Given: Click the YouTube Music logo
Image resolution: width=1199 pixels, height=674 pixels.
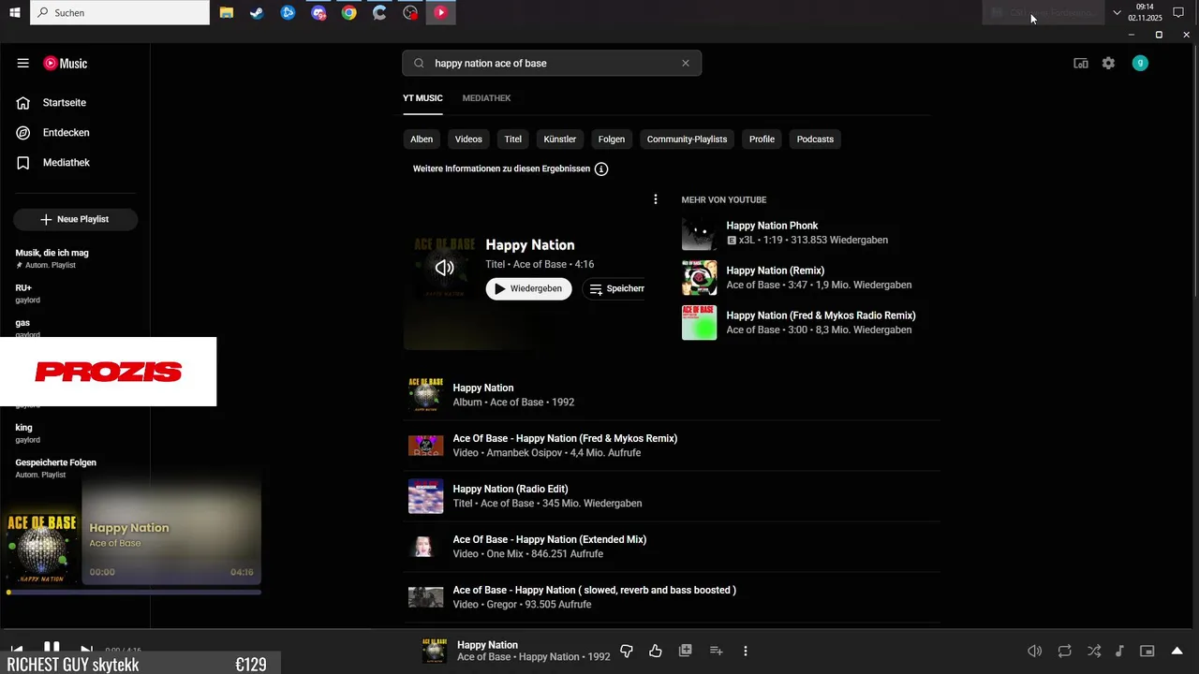Looking at the screenshot, I should 65,63.
